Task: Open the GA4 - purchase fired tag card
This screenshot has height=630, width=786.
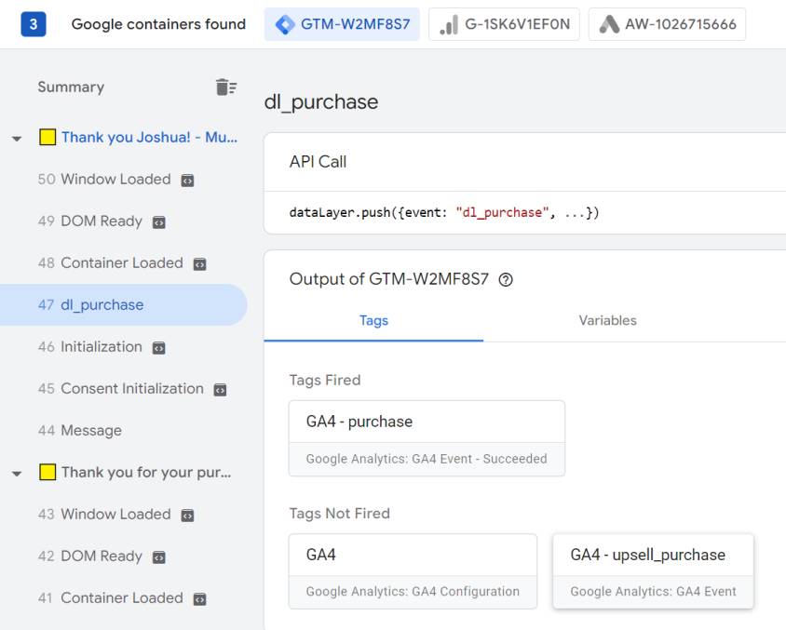Action: click(x=427, y=438)
